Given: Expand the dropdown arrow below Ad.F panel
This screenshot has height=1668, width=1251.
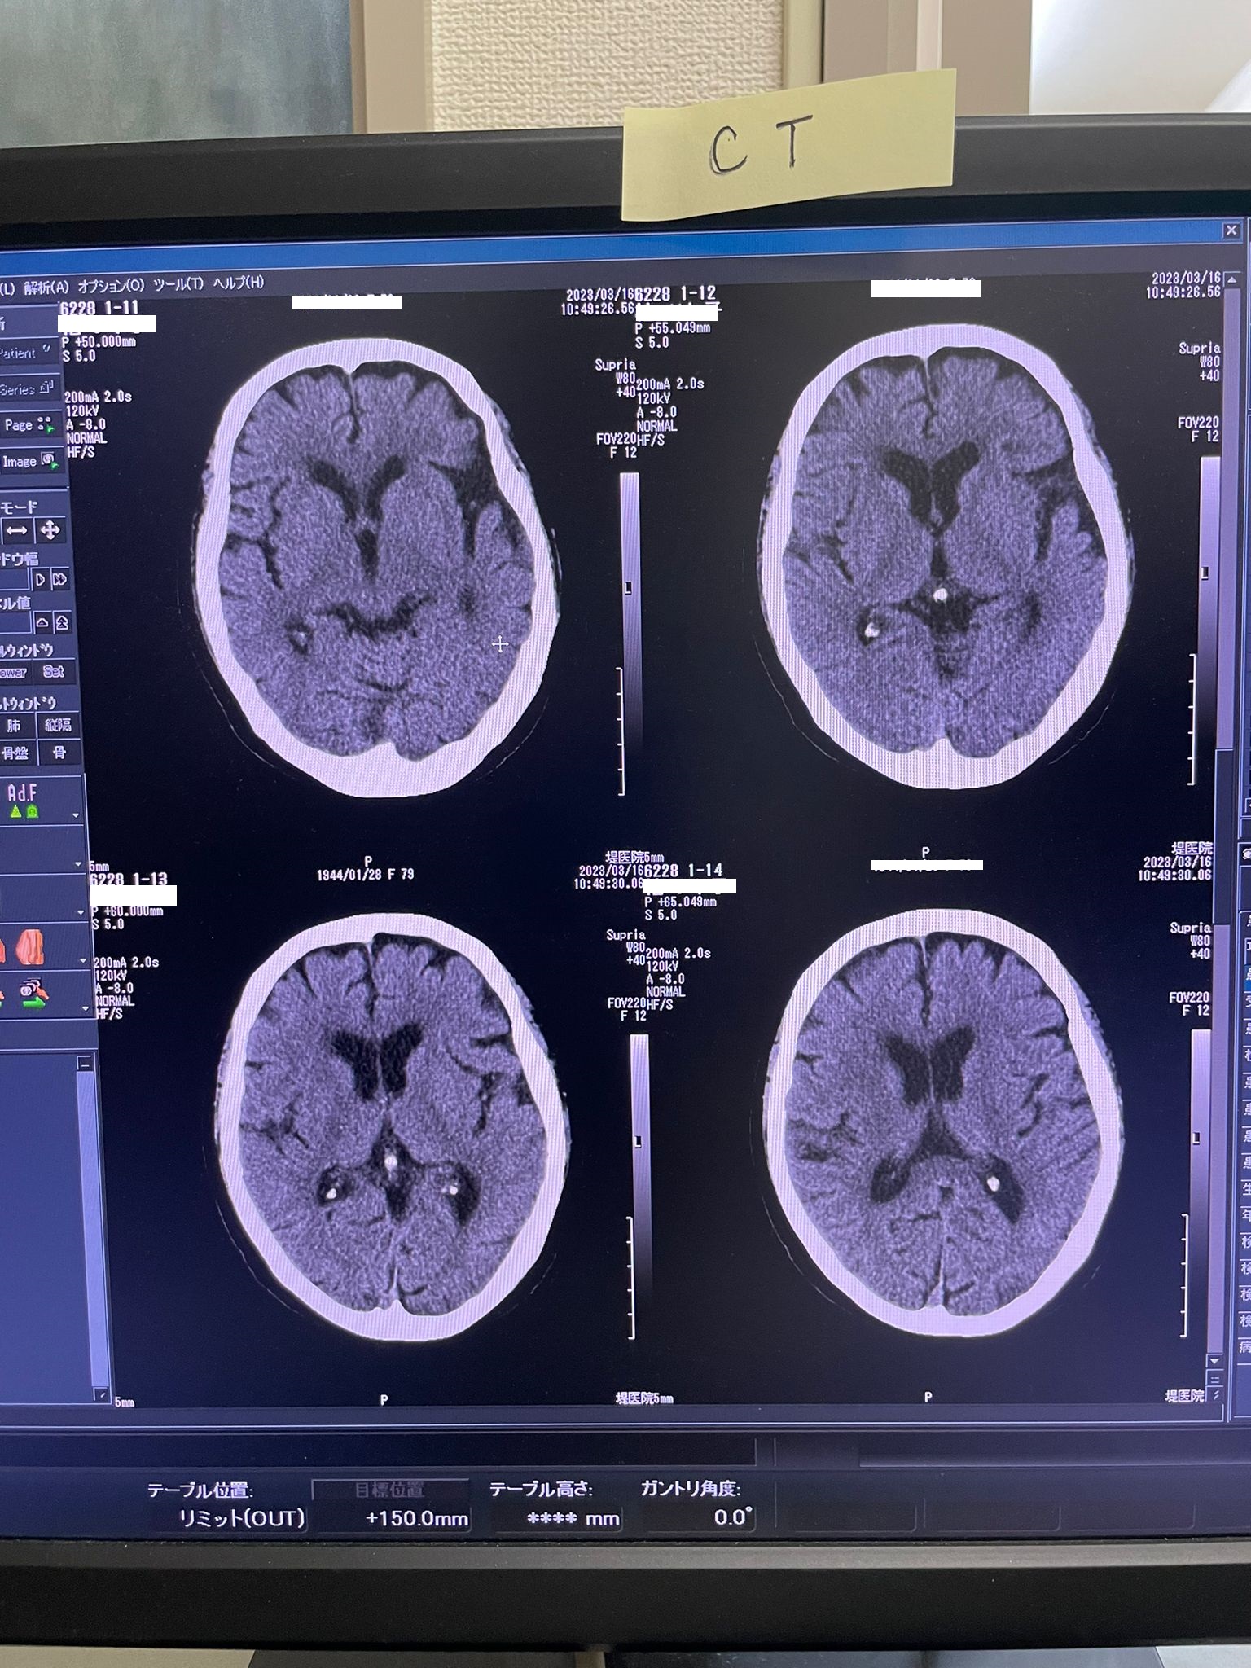Looking at the screenshot, I should tap(78, 864).
